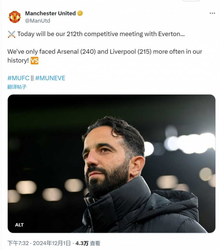The image size is (220, 250).
Task: Open the @ManUtd handle
Action: (x=38, y=21)
